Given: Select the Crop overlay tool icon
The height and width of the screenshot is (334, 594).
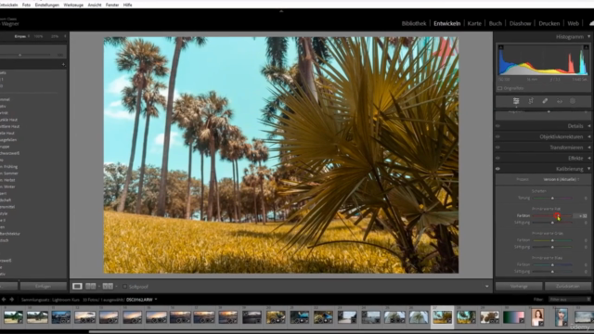Looking at the screenshot, I should (531, 101).
